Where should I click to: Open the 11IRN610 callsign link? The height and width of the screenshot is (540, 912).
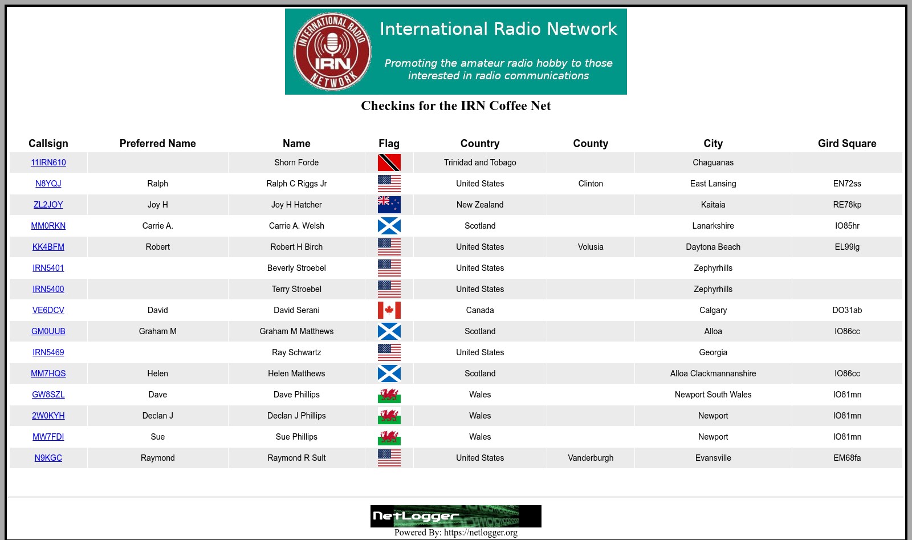(x=48, y=163)
